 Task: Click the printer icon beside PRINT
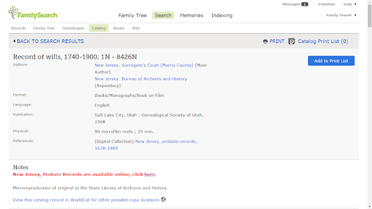point(265,41)
